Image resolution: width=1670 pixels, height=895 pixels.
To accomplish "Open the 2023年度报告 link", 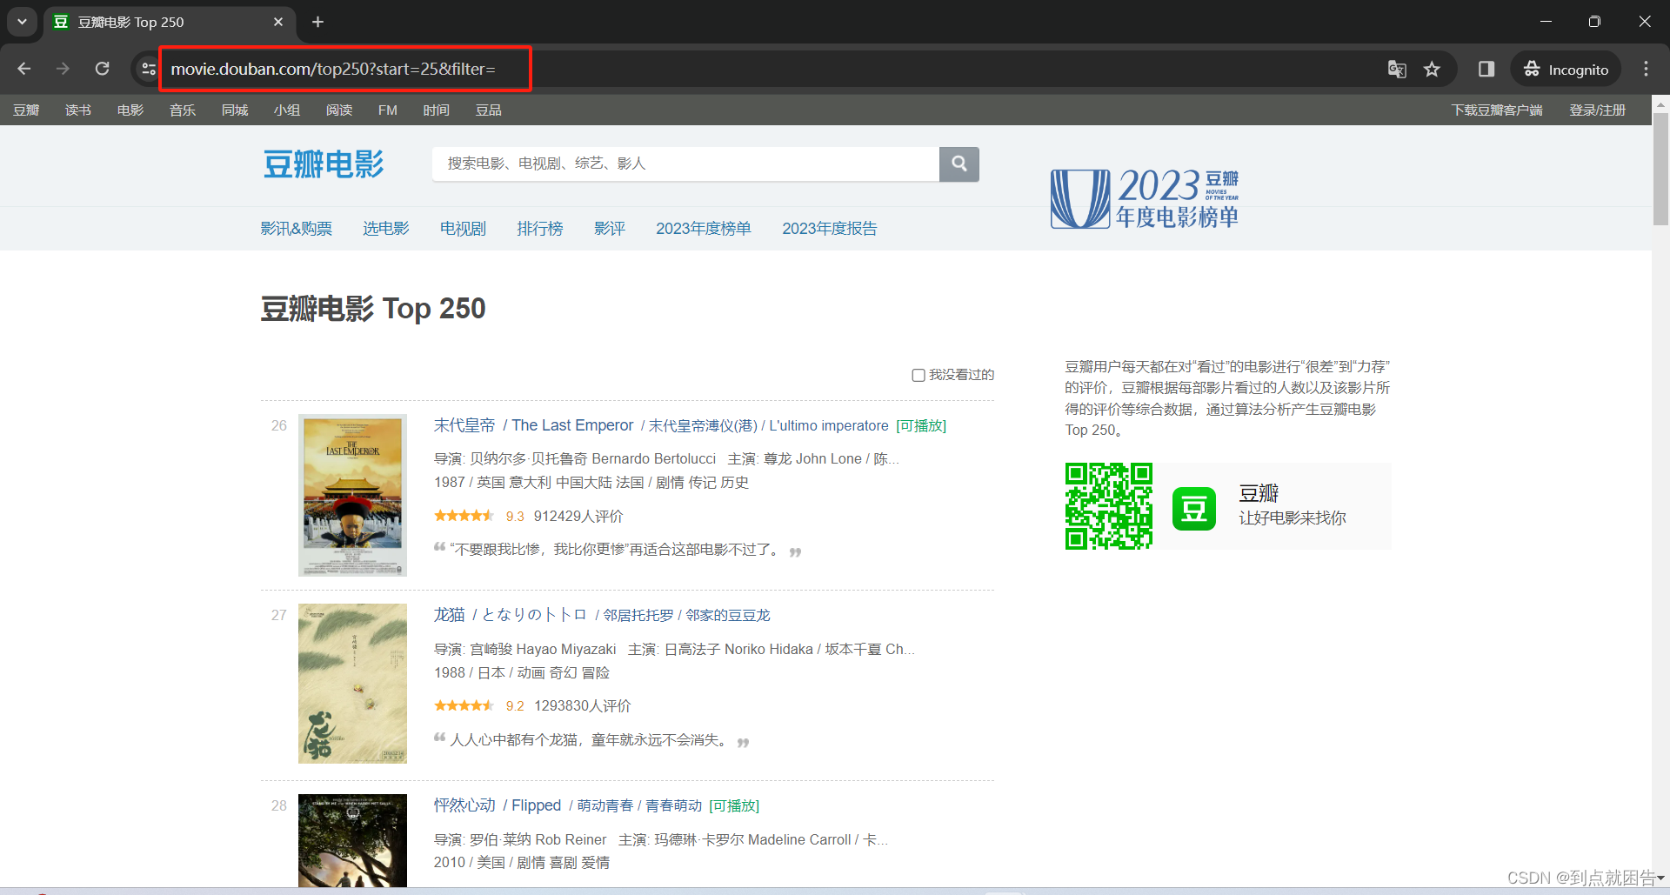I will point(830,229).
